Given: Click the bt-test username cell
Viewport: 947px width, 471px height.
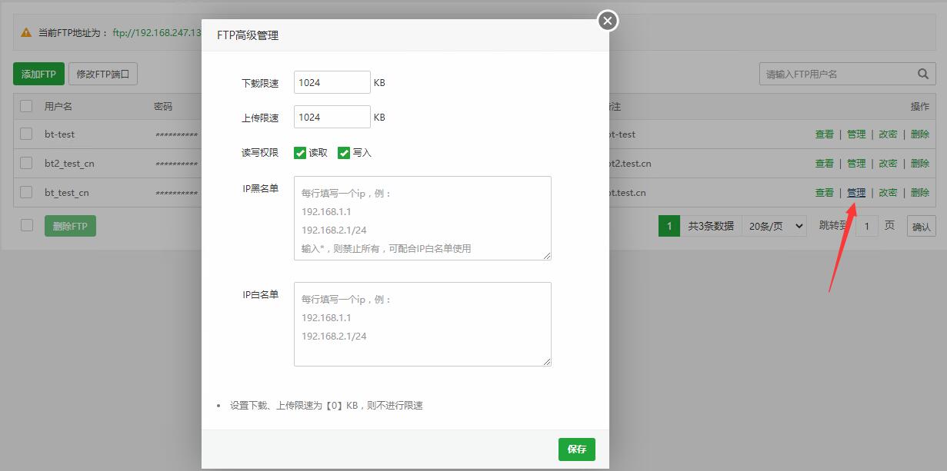Looking at the screenshot, I should 59,134.
